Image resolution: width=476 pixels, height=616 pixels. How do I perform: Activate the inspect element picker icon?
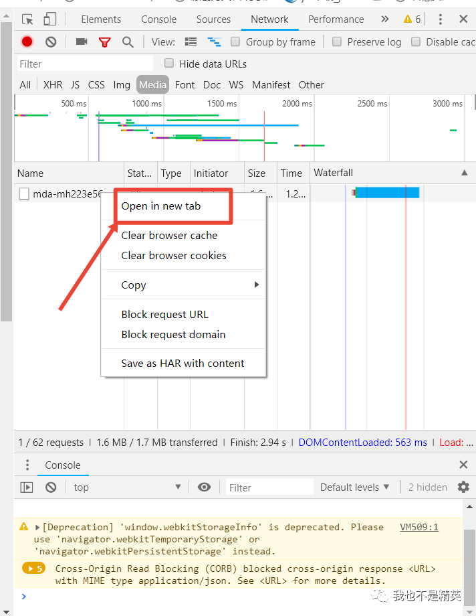27,19
